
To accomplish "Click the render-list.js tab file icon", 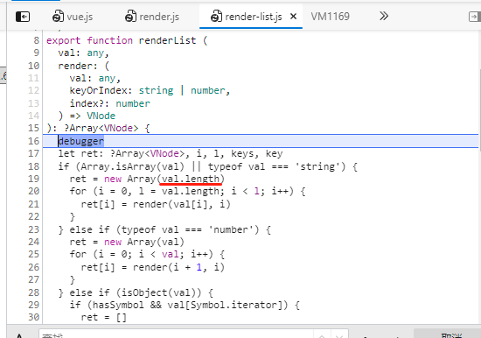I will pos(216,17).
